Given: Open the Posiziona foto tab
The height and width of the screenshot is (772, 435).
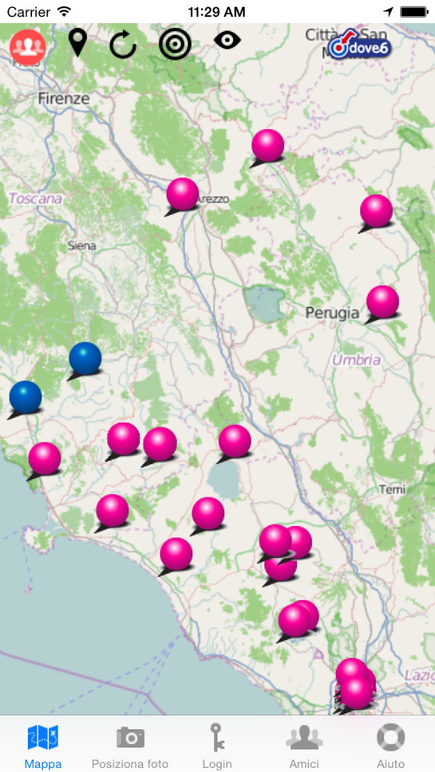Looking at the screenshot, I should (x=130, y=745).
